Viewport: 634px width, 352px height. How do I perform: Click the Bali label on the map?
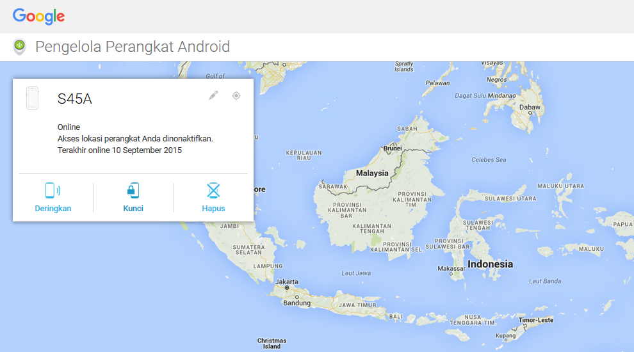[x=396, y=316]
